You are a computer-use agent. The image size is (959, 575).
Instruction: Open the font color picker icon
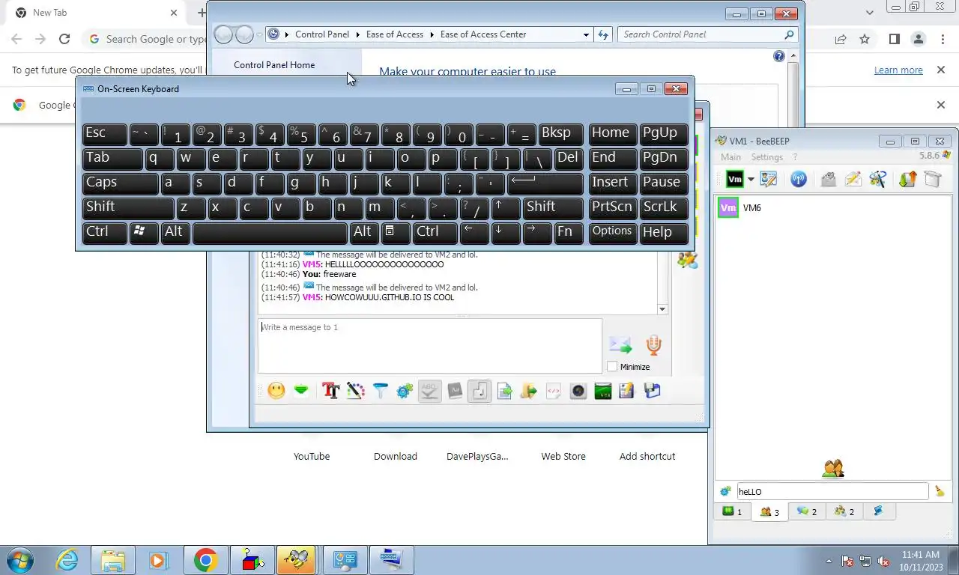point(356,391)
